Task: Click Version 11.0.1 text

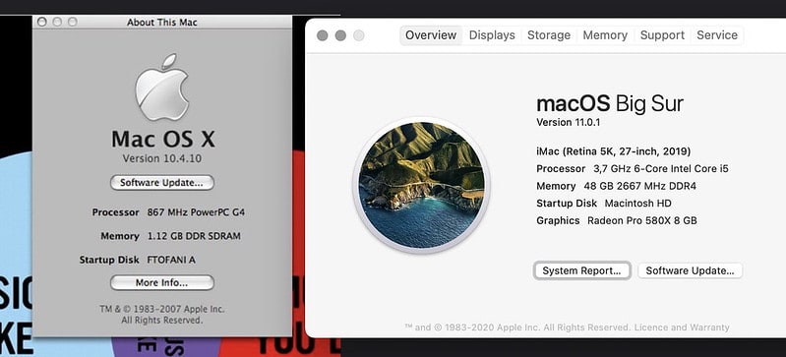Action: 568,122
